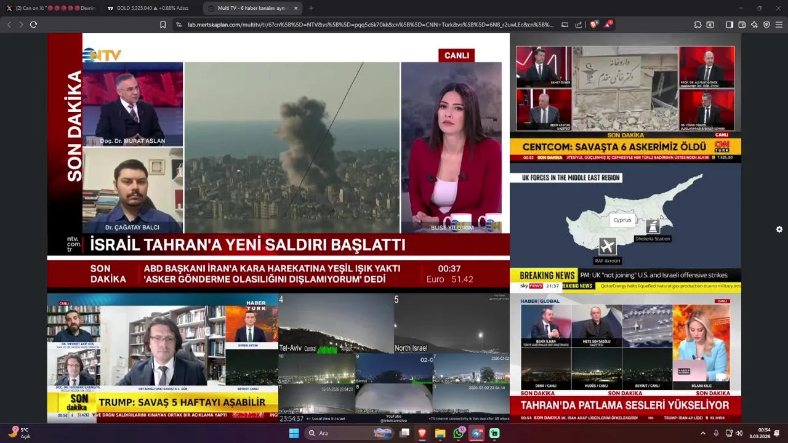Open Brave Rewards triangle icon
Viewport: 788px width, 443px height.
[x=608, y=25]
